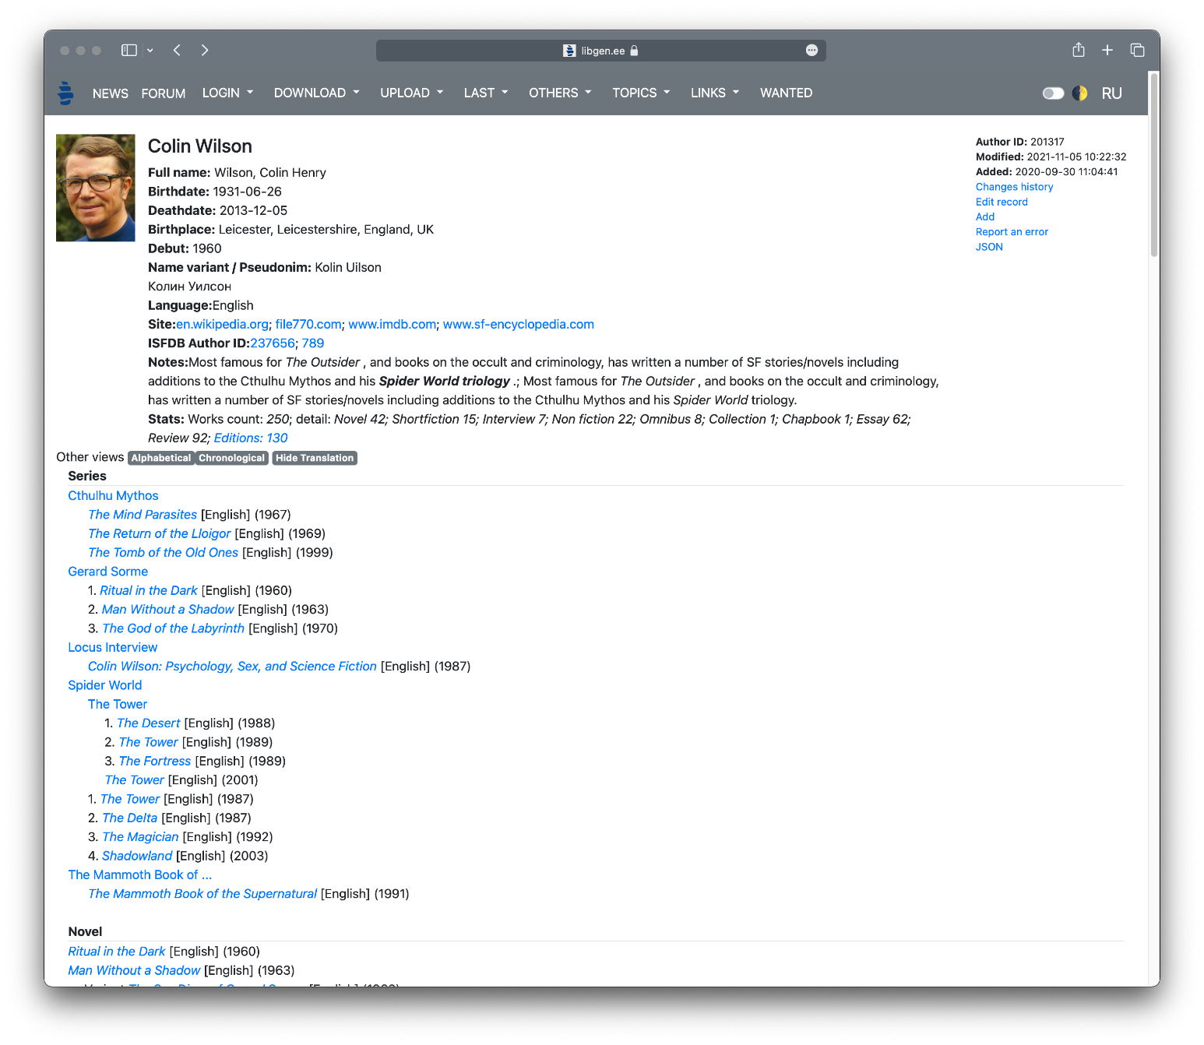Expand the DOWNLOAD dropdown menu

click(x=316, y=93)
